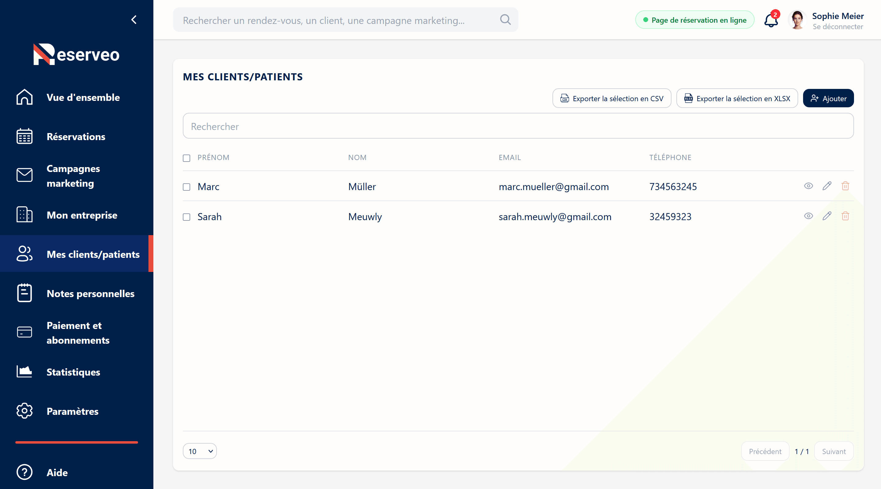
Task: Check the box for Sarah Meuwly
Action: [x=187, y=217]
